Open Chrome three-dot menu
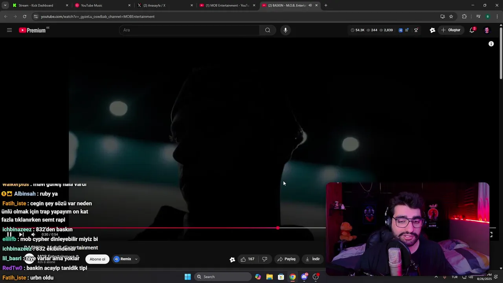 (497, 17)
